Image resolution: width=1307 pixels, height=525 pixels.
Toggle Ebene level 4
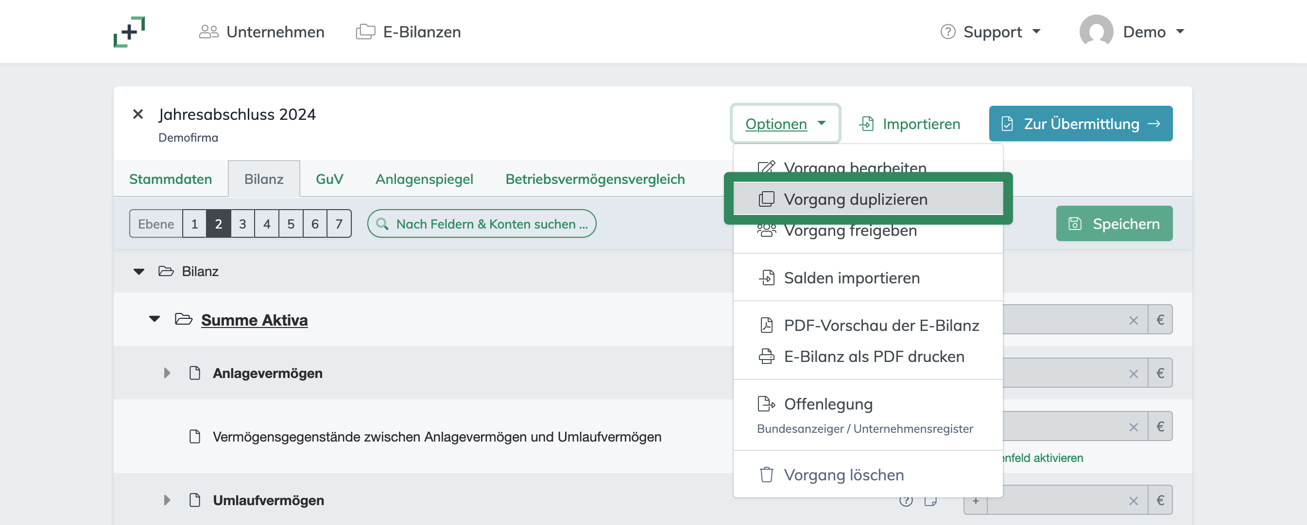tap(266, 224)
